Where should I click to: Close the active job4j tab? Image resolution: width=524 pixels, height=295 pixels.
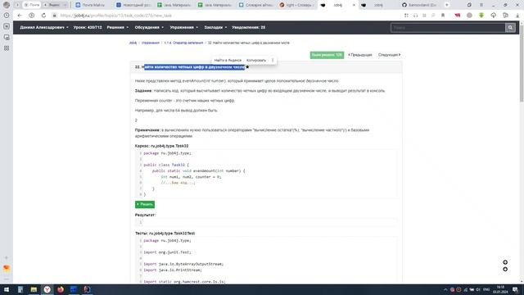(x=354, y=5)
